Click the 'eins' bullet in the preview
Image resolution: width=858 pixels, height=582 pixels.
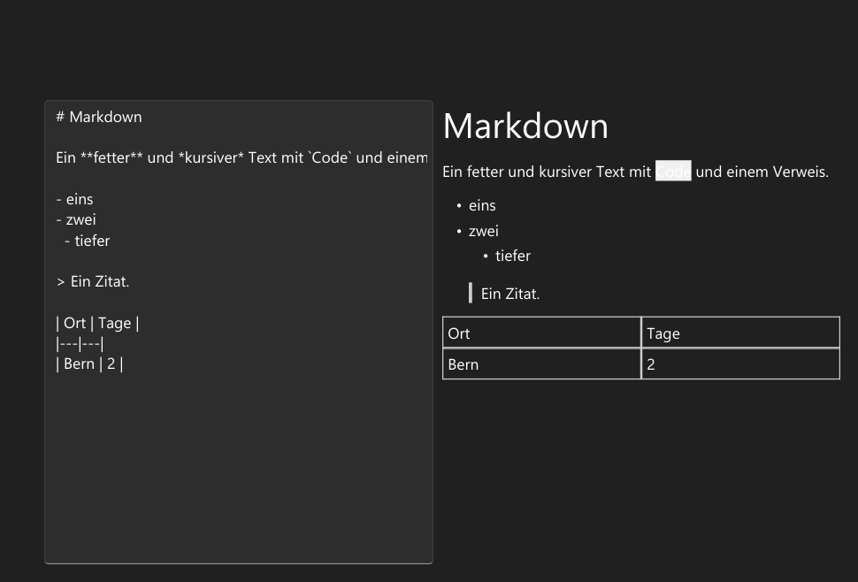(x=482, y=206)
